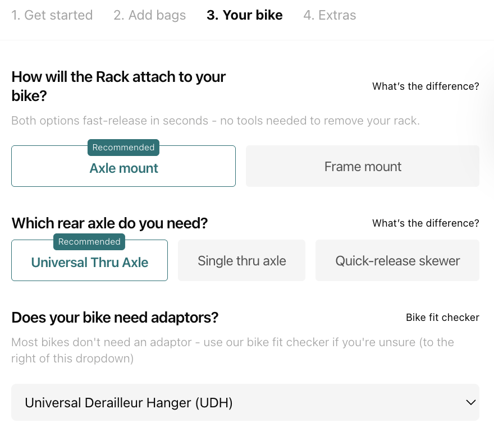This screenshot has height=432, width=494.
Task: Click the chevron arrow on adaptor dropdown
Action: tap(470, 402)
